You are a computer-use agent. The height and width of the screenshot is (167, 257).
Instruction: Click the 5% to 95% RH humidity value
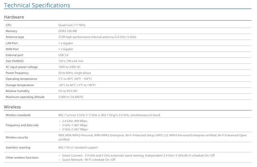(x=68, y=91)
